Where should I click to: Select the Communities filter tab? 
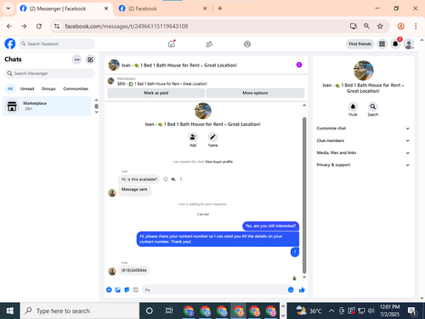[76, 88]
